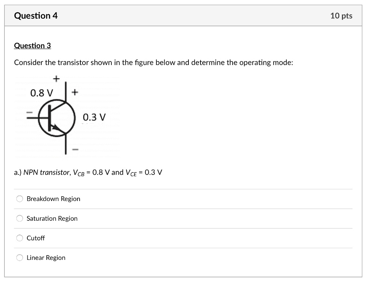The width and height of the screenshot is (374, 288).
Task: Choose the Linear Region answer option
Action: pyautogui.click(x=19, y=258)
